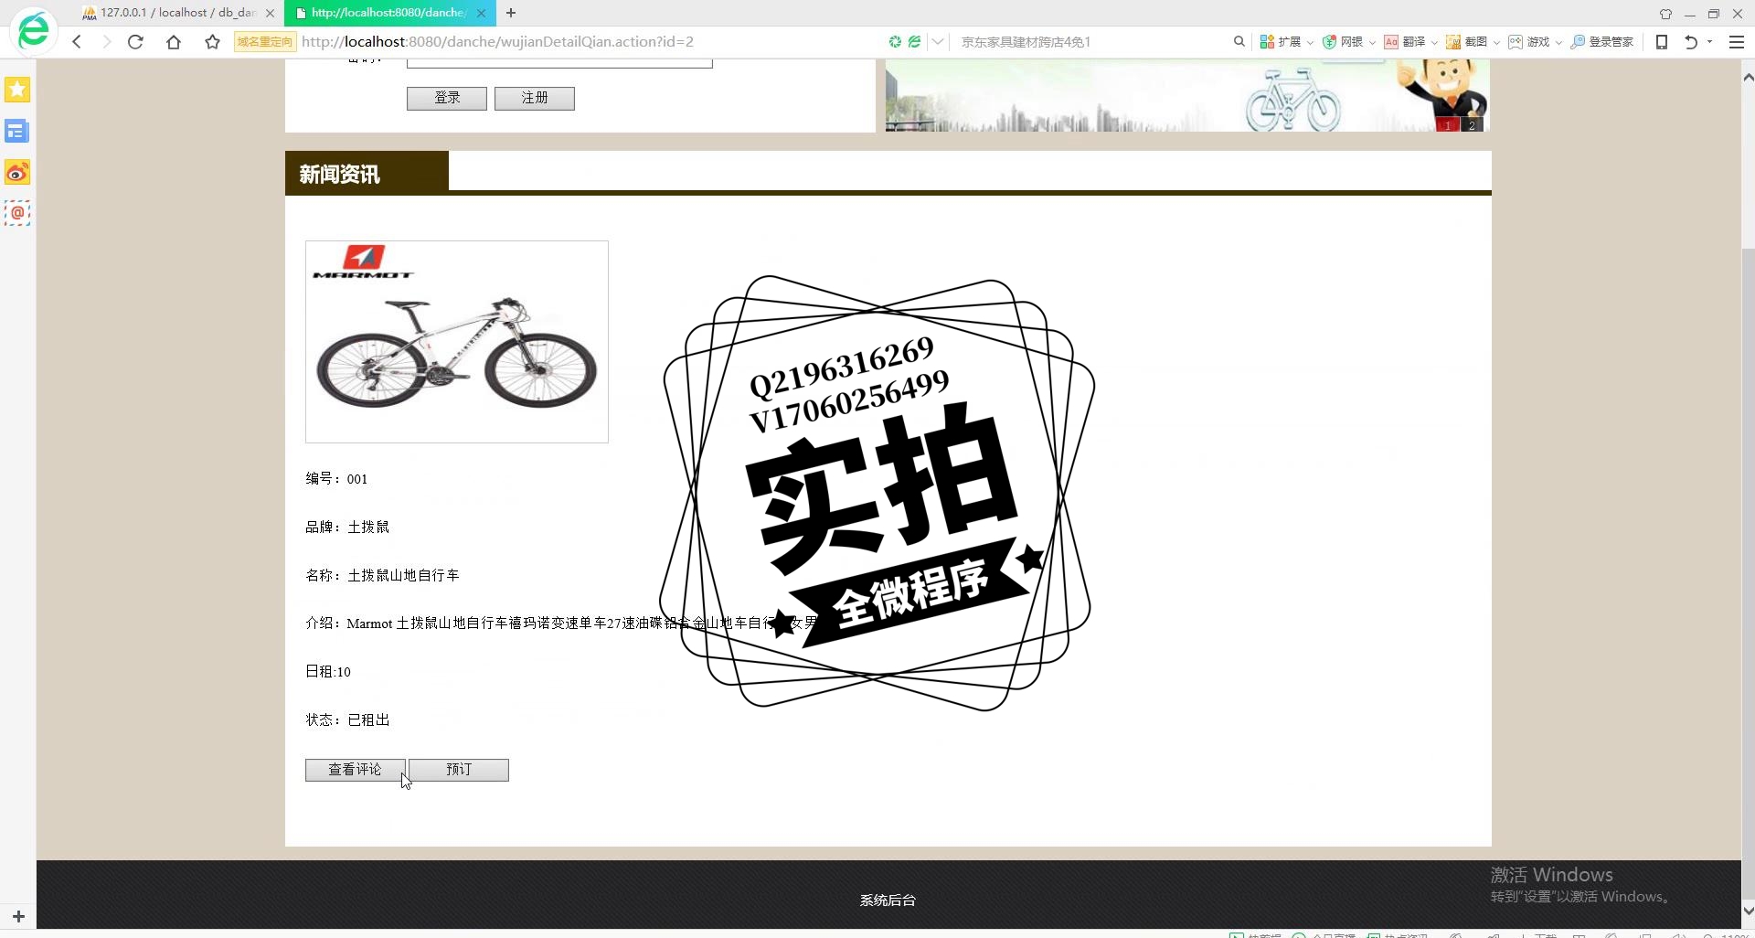Click the 预订 booking button
This screenshot has height=938, width=1755.
point(459,770)
